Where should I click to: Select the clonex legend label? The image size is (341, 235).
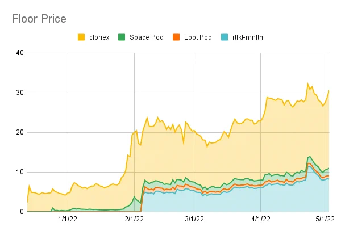coord(99,37)
